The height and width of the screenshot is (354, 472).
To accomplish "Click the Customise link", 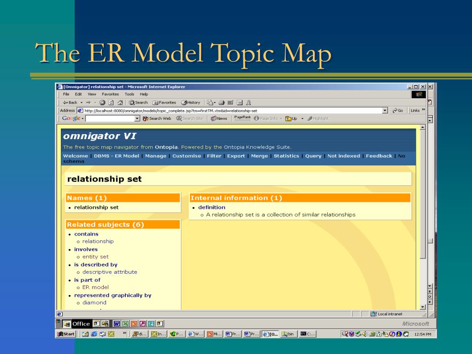I will click(x=187, y=156).
